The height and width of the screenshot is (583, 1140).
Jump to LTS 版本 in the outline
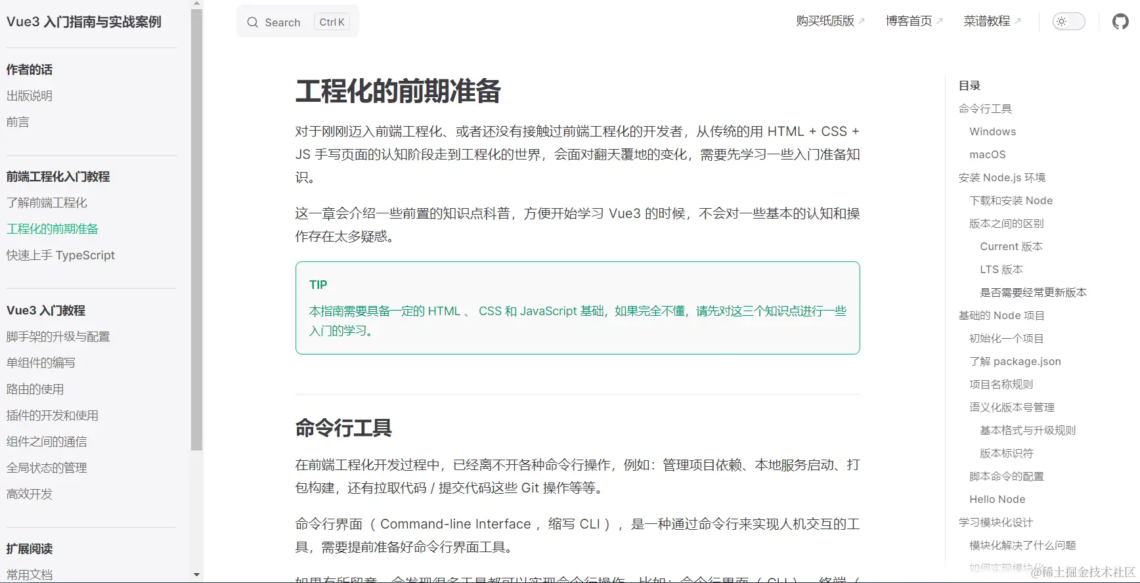click(x=1001, y=270)
